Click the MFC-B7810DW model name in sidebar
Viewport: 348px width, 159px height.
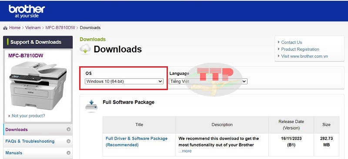click(x=26, y=55)
